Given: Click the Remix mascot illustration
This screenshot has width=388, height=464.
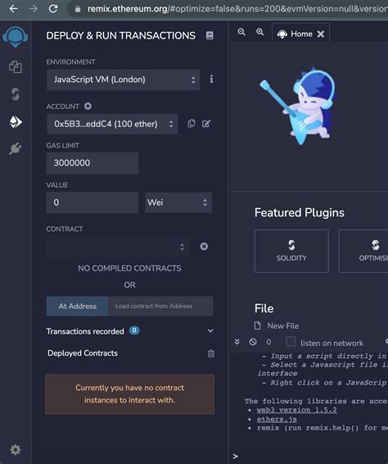Looking at the screenshot, I should (299, 106).
